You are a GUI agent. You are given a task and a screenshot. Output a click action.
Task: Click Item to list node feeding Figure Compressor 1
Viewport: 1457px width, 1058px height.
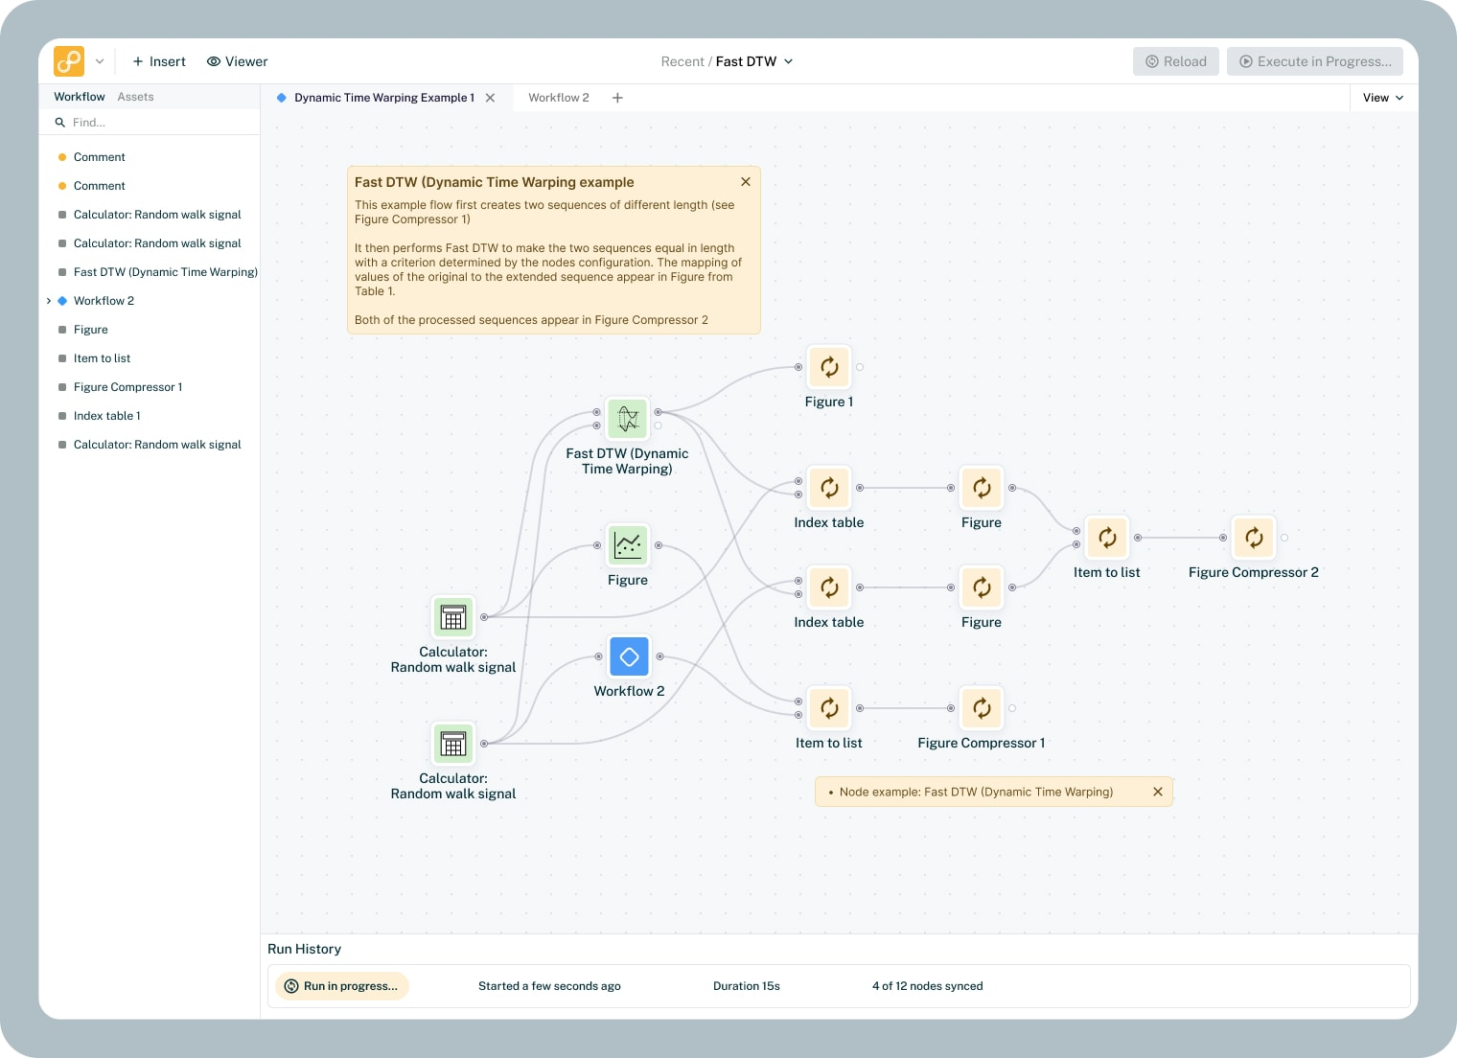click(x=829, y=708)
